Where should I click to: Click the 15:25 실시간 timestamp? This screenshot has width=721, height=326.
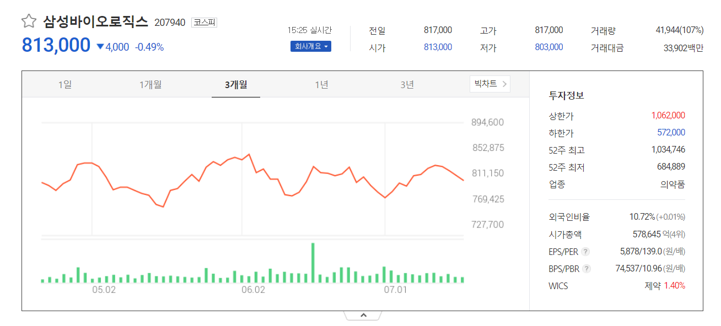pyautogui.click(x=310, y=30)
